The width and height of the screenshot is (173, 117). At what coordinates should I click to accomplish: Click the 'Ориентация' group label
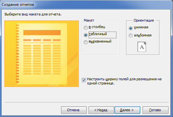[144, 20]
